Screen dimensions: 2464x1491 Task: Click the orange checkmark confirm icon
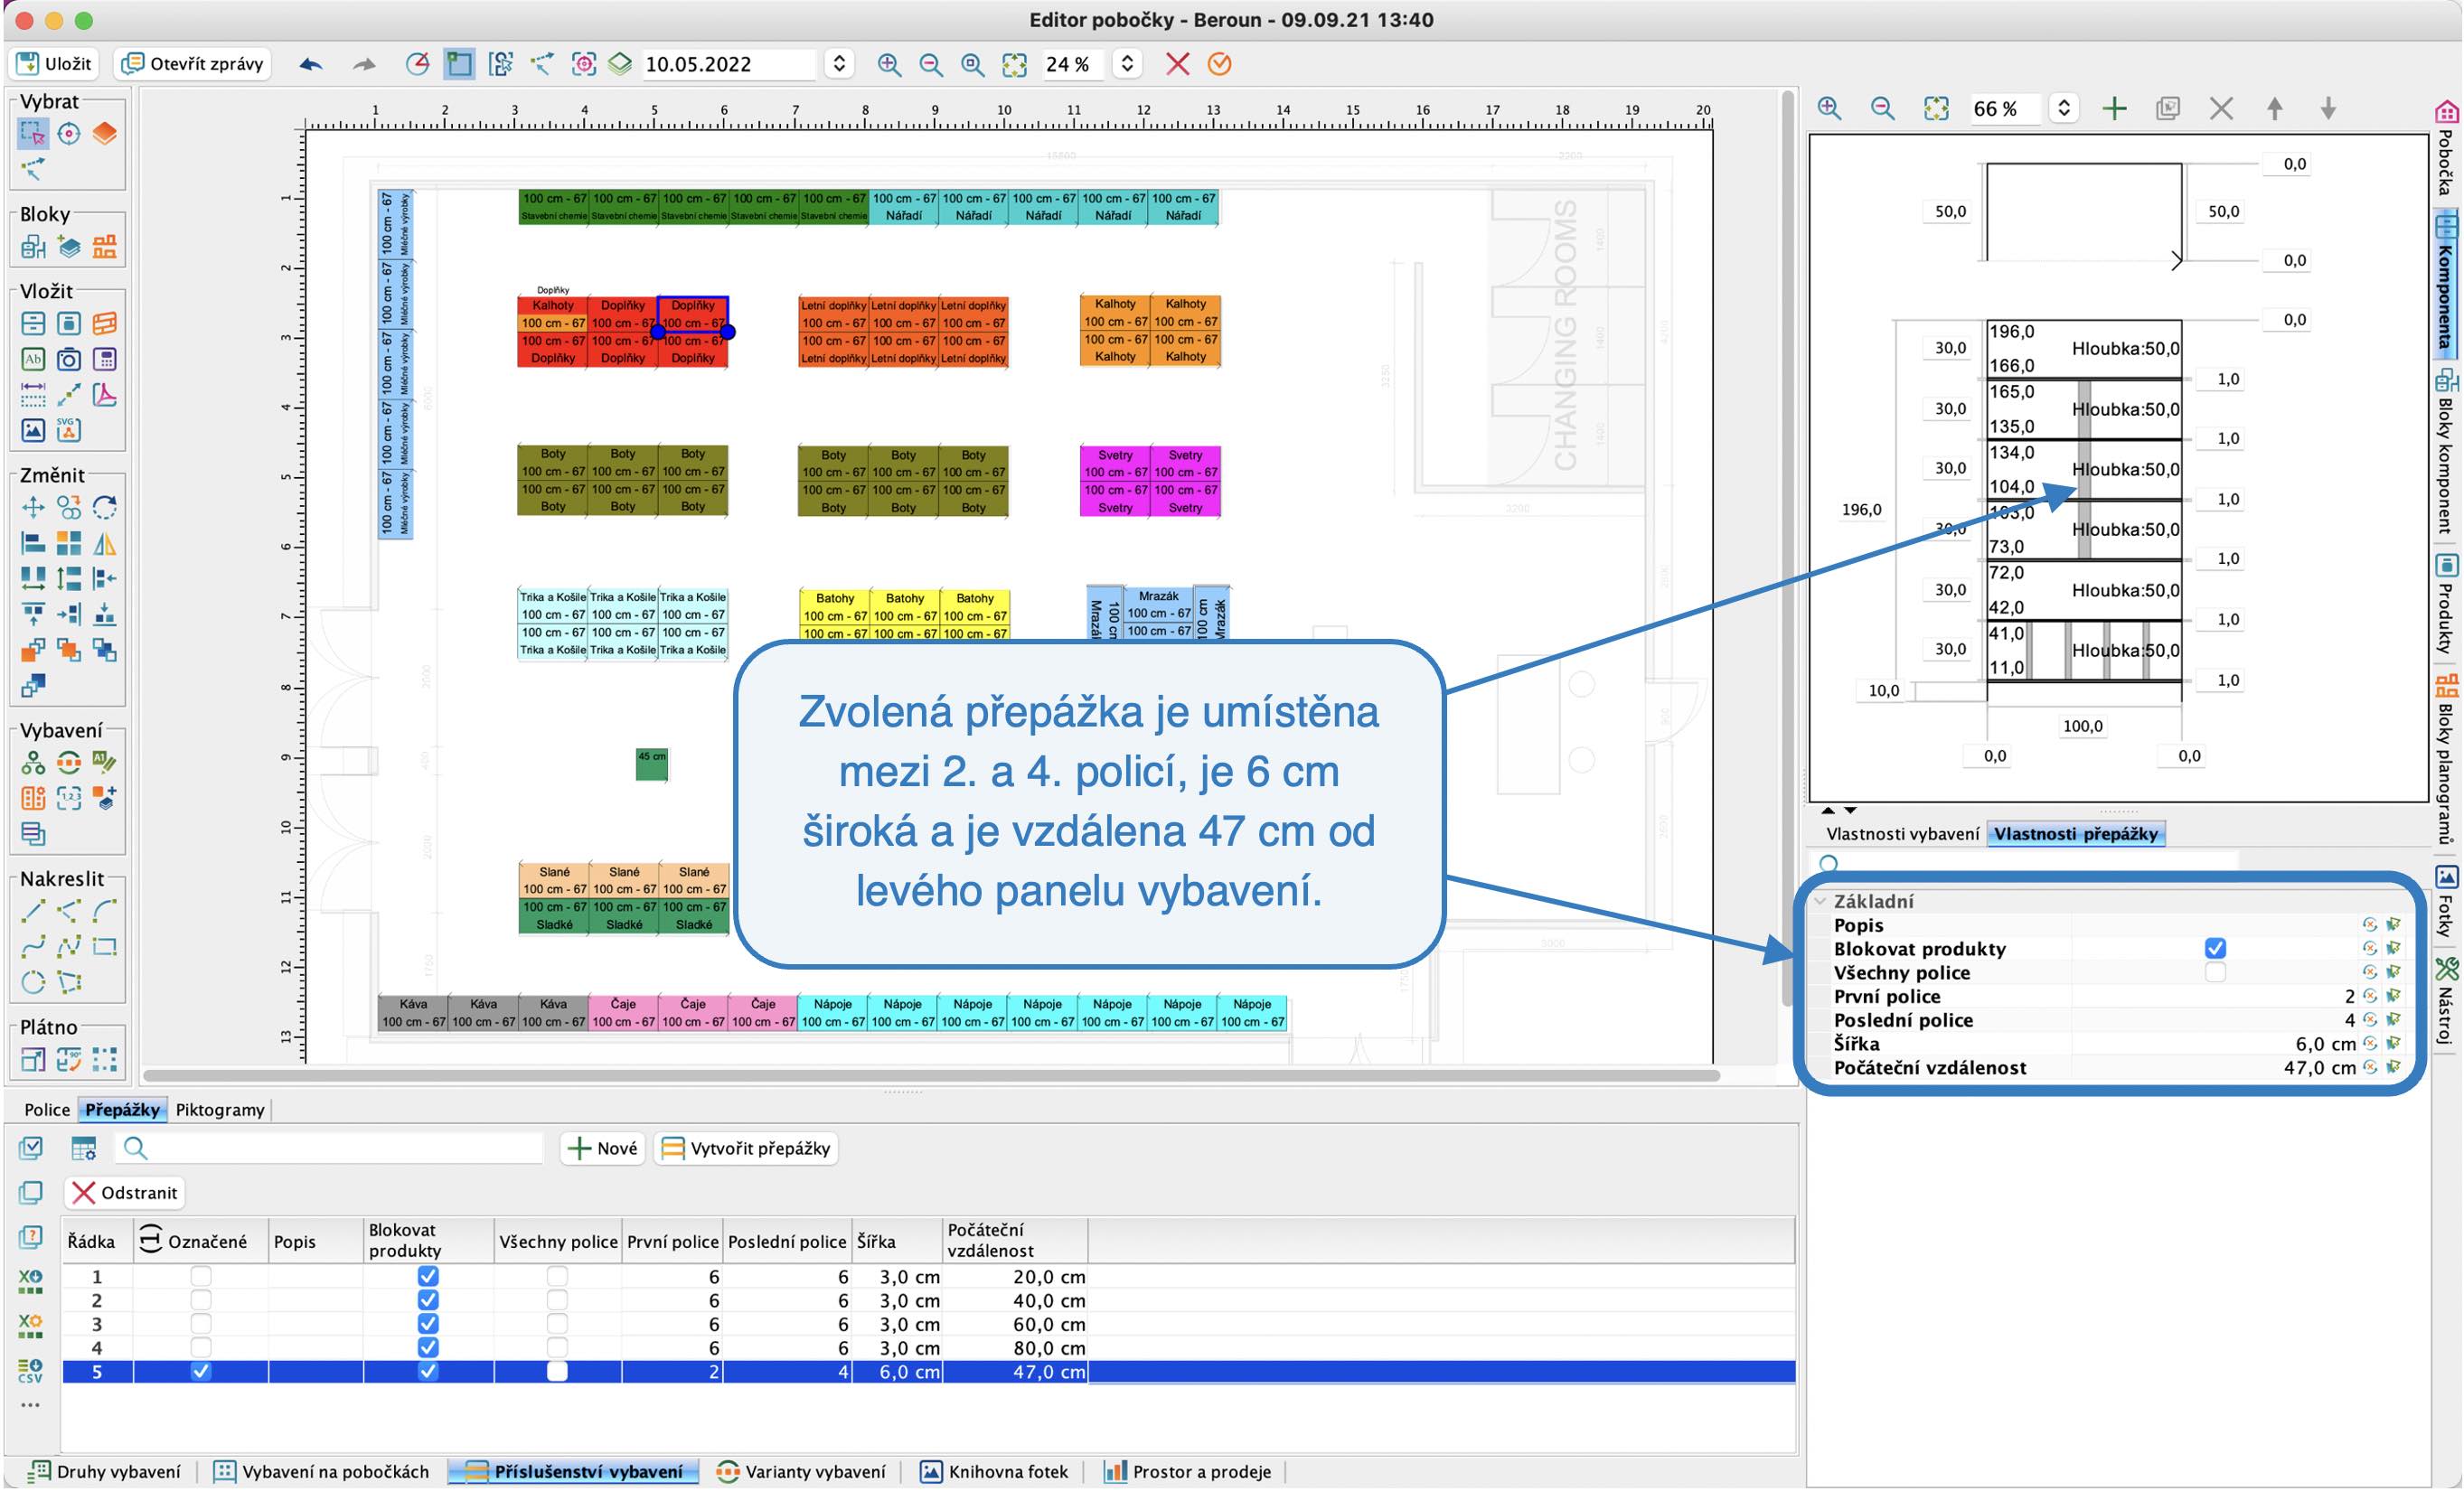click(1219, 64)
